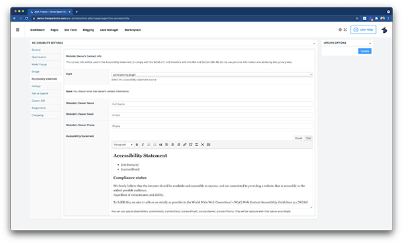Toggle italic formatting in the editor
Image resolution: width=403 pixels, height=244 pixels.
tap(142, 145)
